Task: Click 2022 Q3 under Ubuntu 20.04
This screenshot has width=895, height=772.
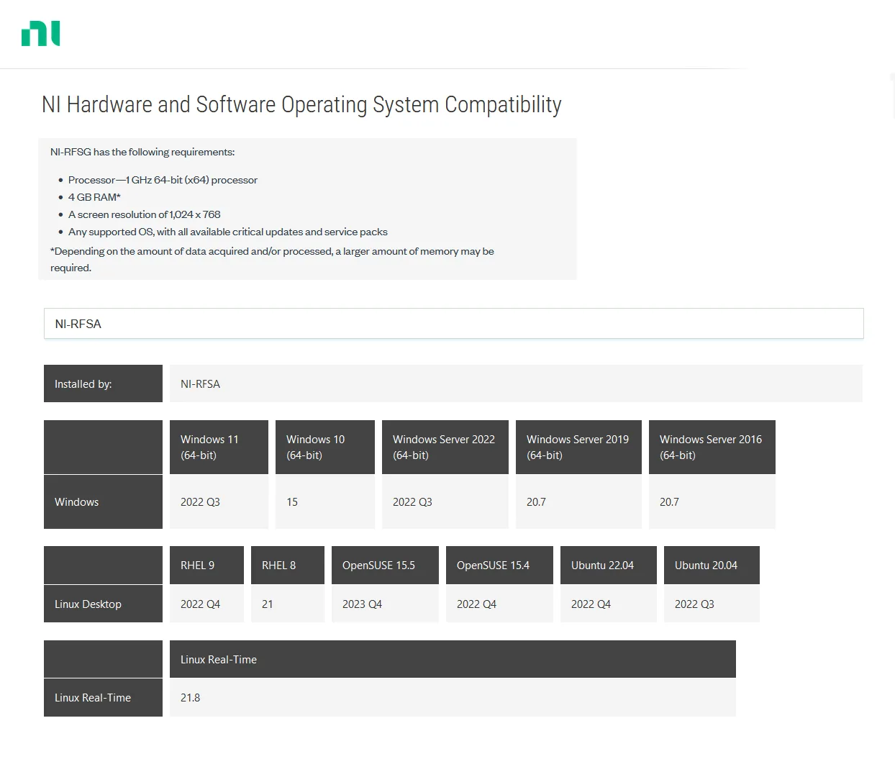Action: 712,604
